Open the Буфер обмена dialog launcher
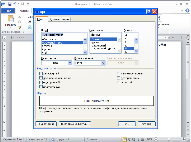 pyautogui.click(x=23, y=32)
